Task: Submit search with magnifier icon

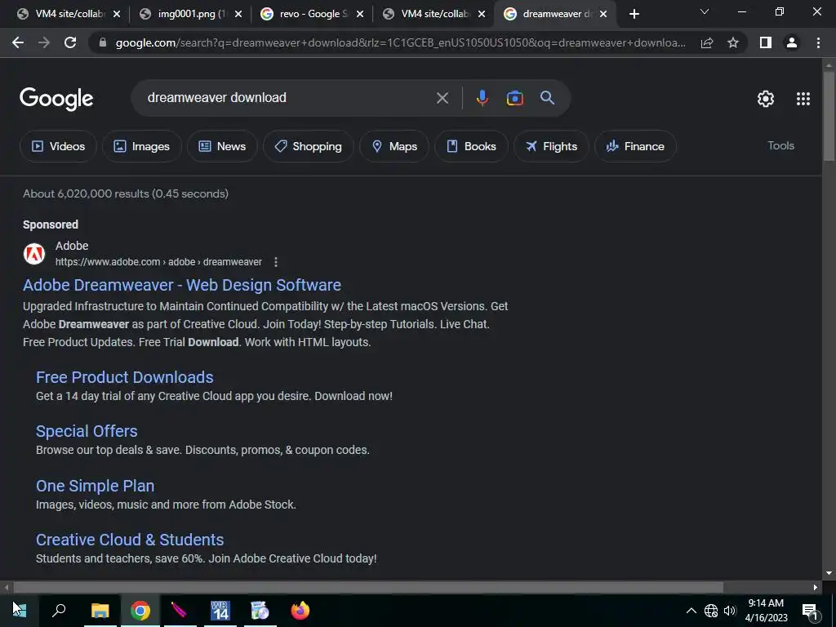Action: click(547, 98)
